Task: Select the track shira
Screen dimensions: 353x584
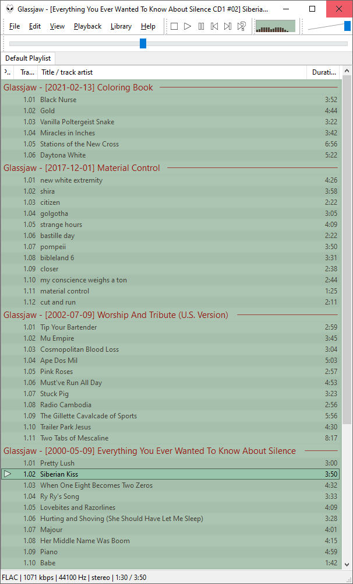Action: pyautogui.click(x=171, y=191)
